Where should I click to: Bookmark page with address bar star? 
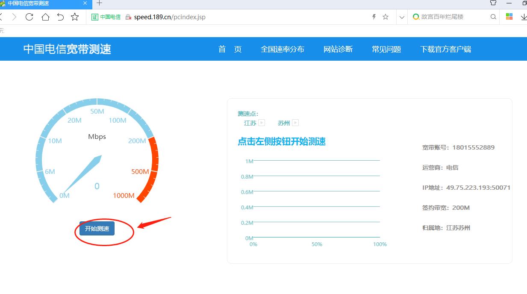[x=386, y=17]
